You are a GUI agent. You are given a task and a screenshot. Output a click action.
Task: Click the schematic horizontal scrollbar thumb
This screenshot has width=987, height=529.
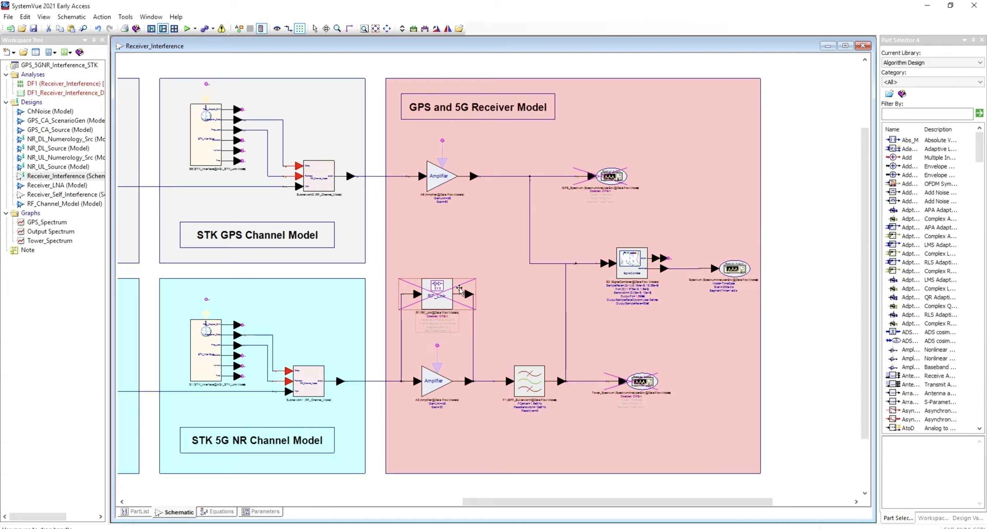point(617,502)
